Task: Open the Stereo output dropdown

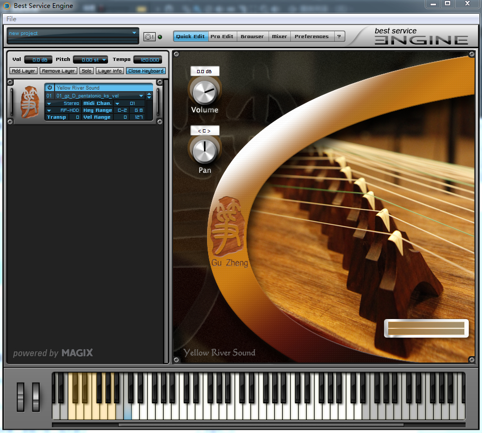Action: point(49,104)
